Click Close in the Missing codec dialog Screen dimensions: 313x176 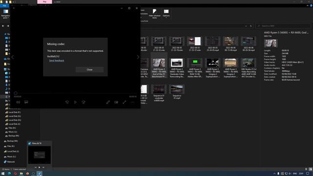tap(89, 69)
